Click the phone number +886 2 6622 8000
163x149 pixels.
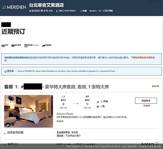click(x=66, y=11)
